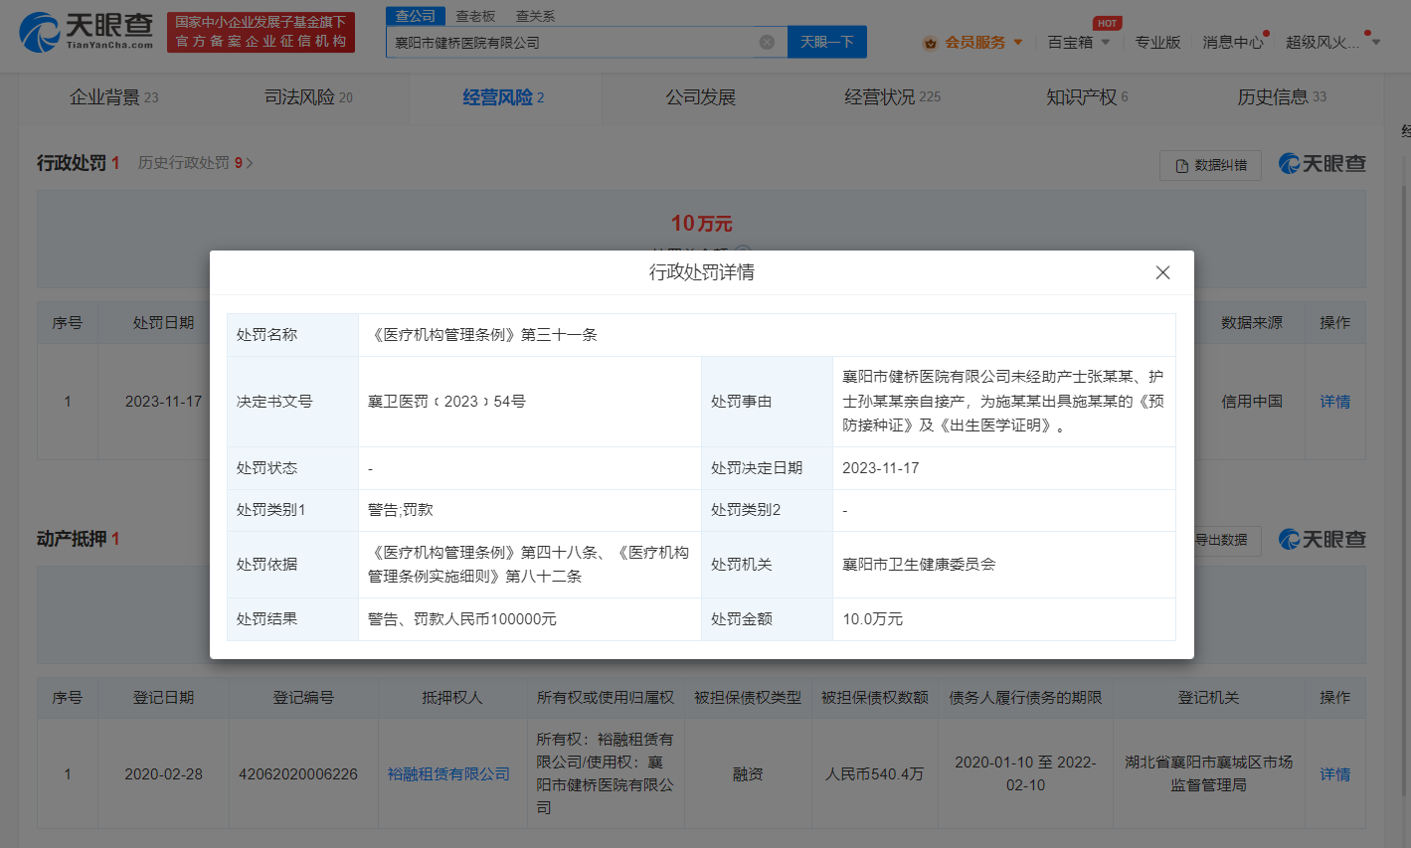Open 消息中心
The image size is (1411, 848).
point(1233,42)
